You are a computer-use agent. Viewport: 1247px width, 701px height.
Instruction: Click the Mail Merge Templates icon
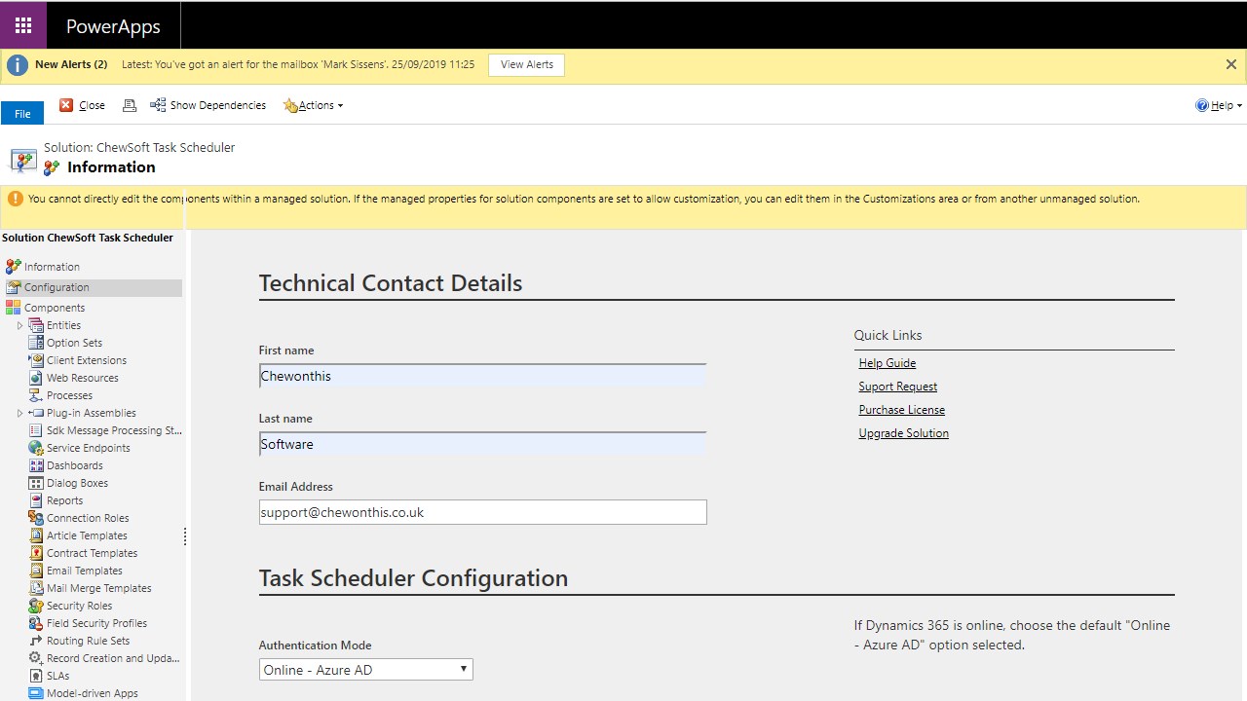click(x=36, y=588)
